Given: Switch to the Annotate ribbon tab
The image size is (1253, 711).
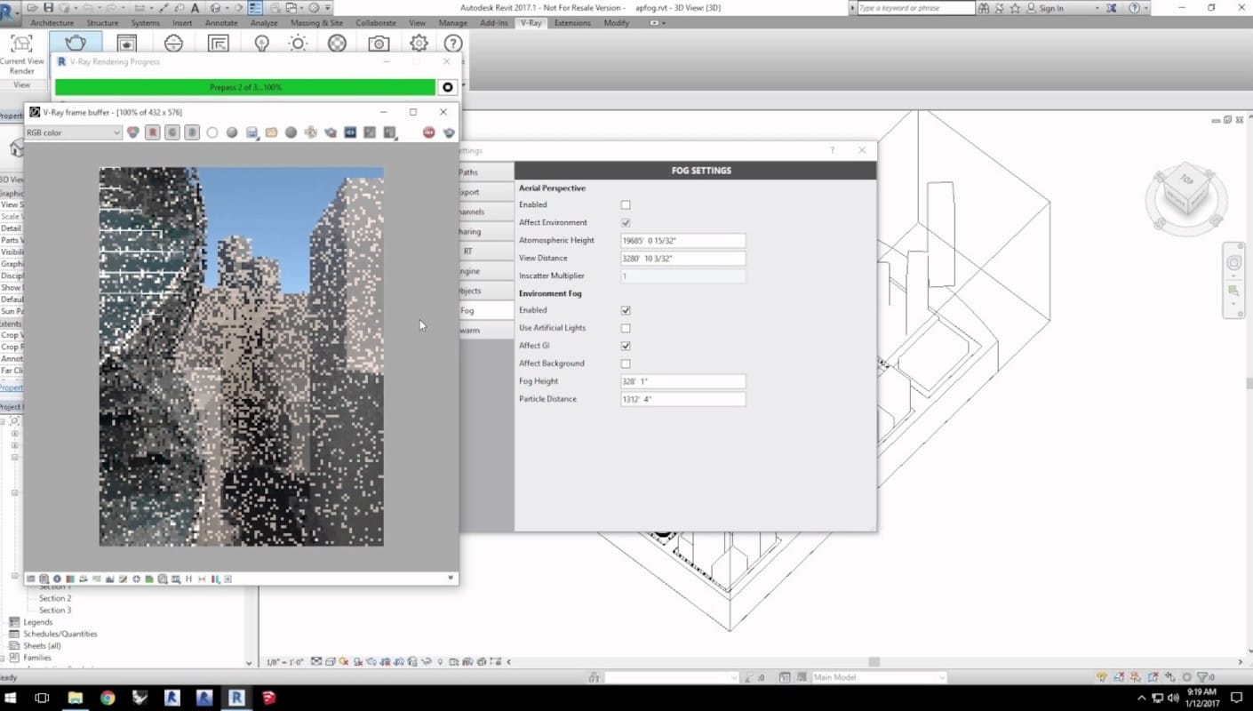Looking at the screenshot, I should (x=221, y=23).
